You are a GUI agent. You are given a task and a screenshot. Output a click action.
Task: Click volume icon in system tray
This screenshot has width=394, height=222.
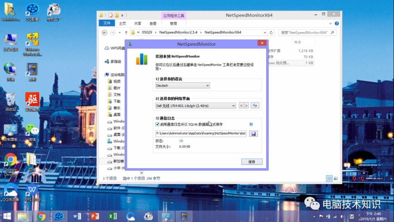point(342,216)
